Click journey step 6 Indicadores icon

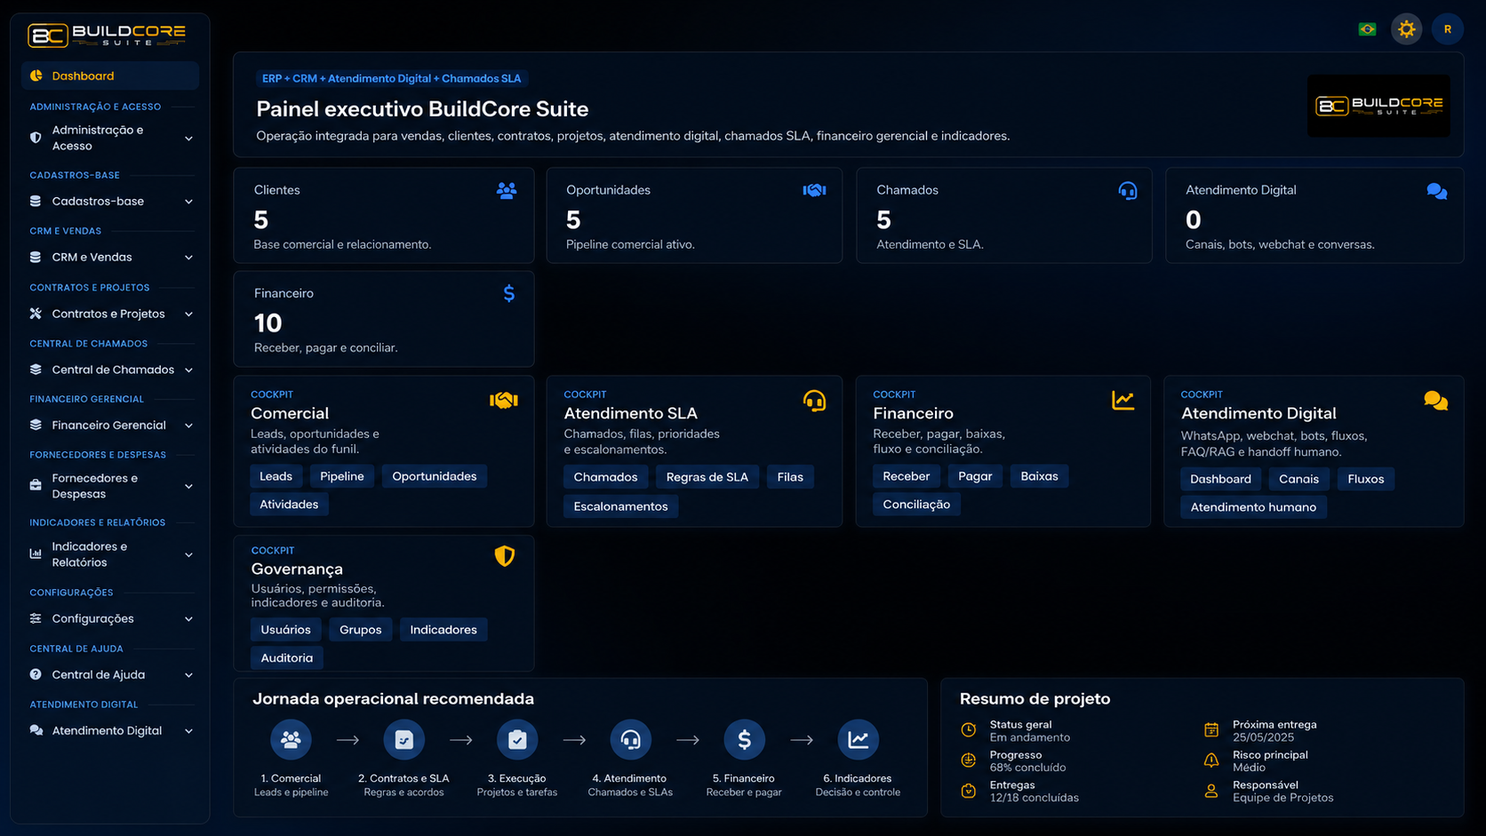click(x=858, y=739)
